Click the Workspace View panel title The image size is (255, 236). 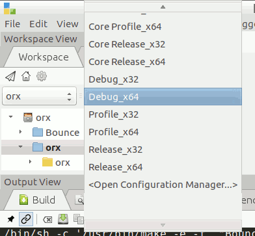(40, 39)
